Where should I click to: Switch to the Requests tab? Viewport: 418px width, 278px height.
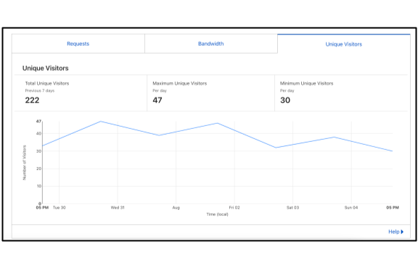pyautogui.click(x=78, y=43)
